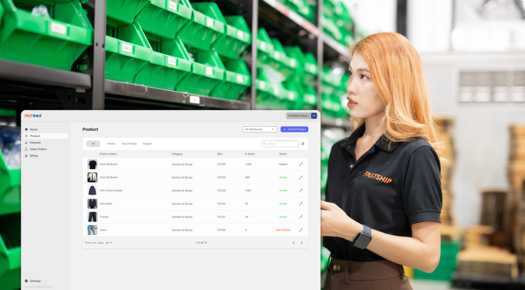525x290 pixels.
Task: Click the FASTBOX logo
Action: pyautogui.click(x=33, y=116)
